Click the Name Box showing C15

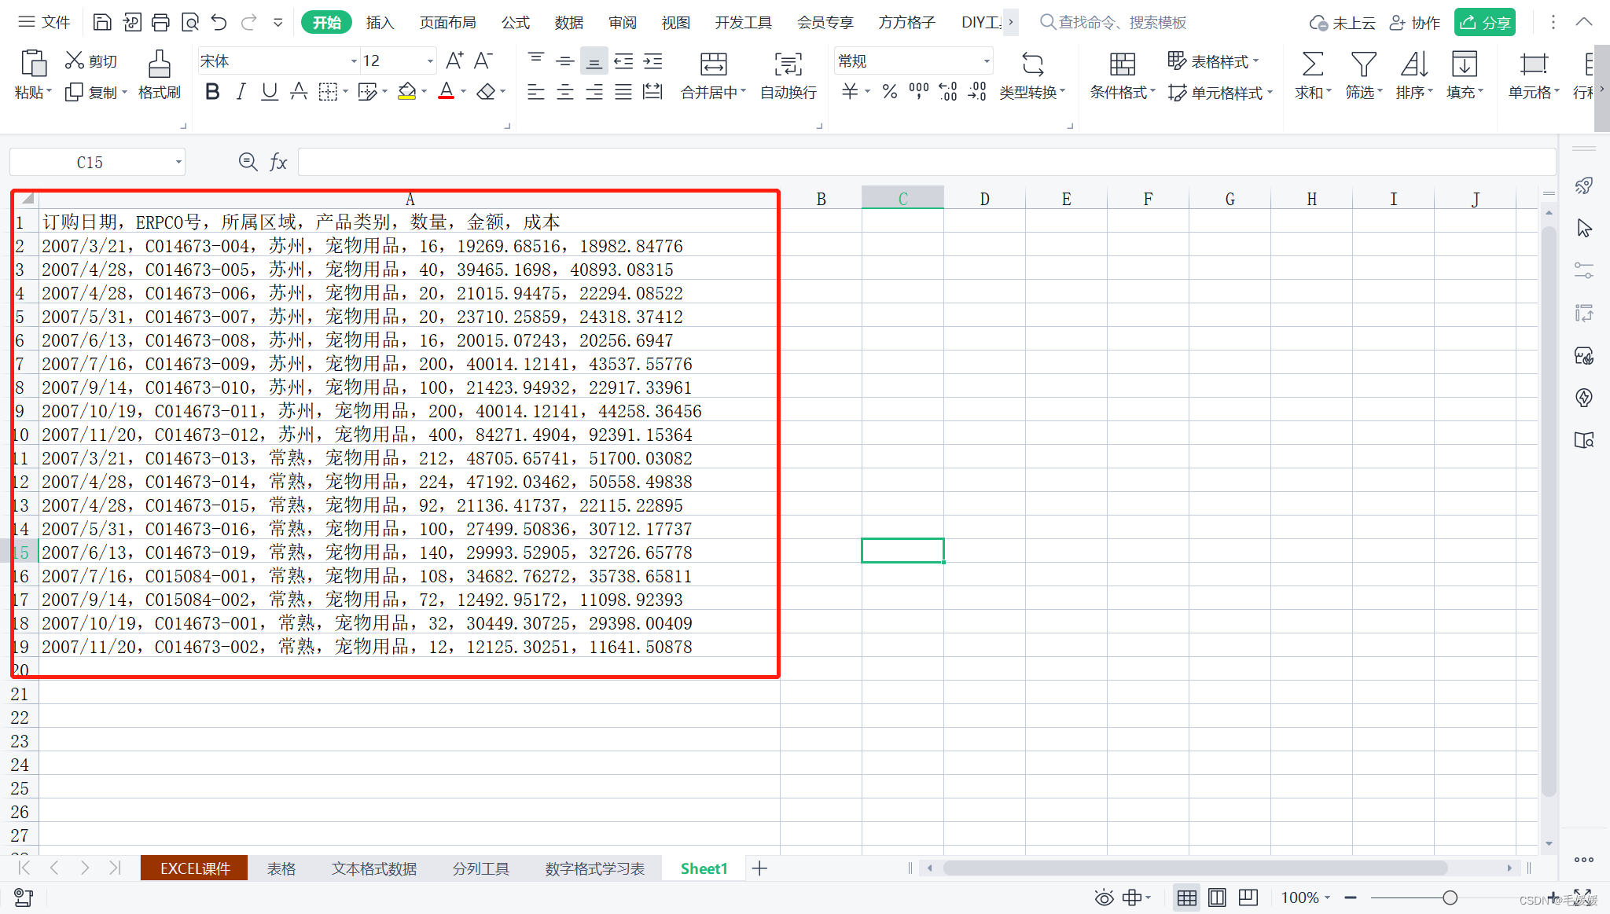(90, 162)
